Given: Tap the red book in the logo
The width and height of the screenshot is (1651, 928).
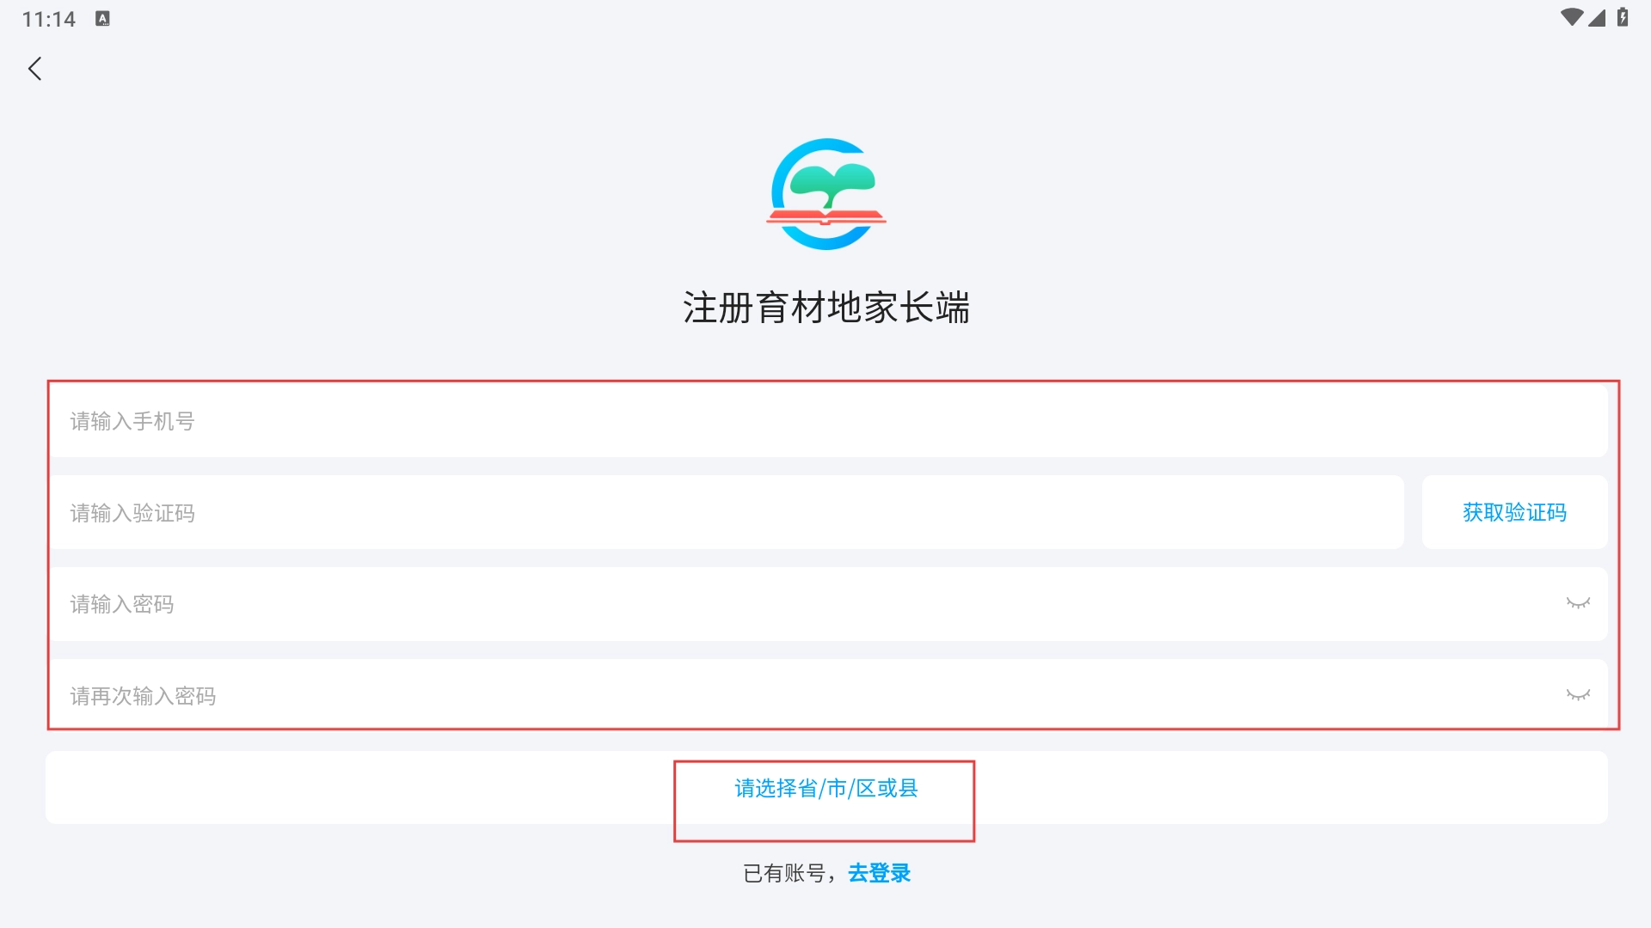Looking at the screenshot, I should tap(825, 217).
